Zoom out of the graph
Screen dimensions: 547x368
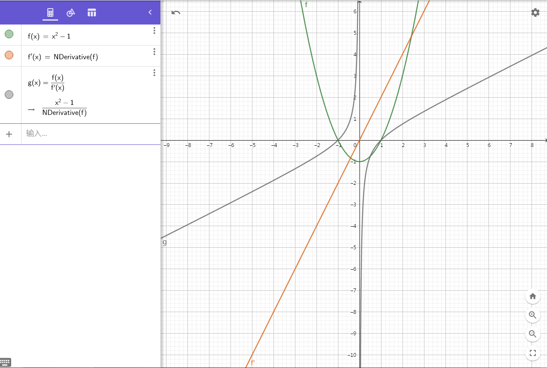(x=533, y=334)
